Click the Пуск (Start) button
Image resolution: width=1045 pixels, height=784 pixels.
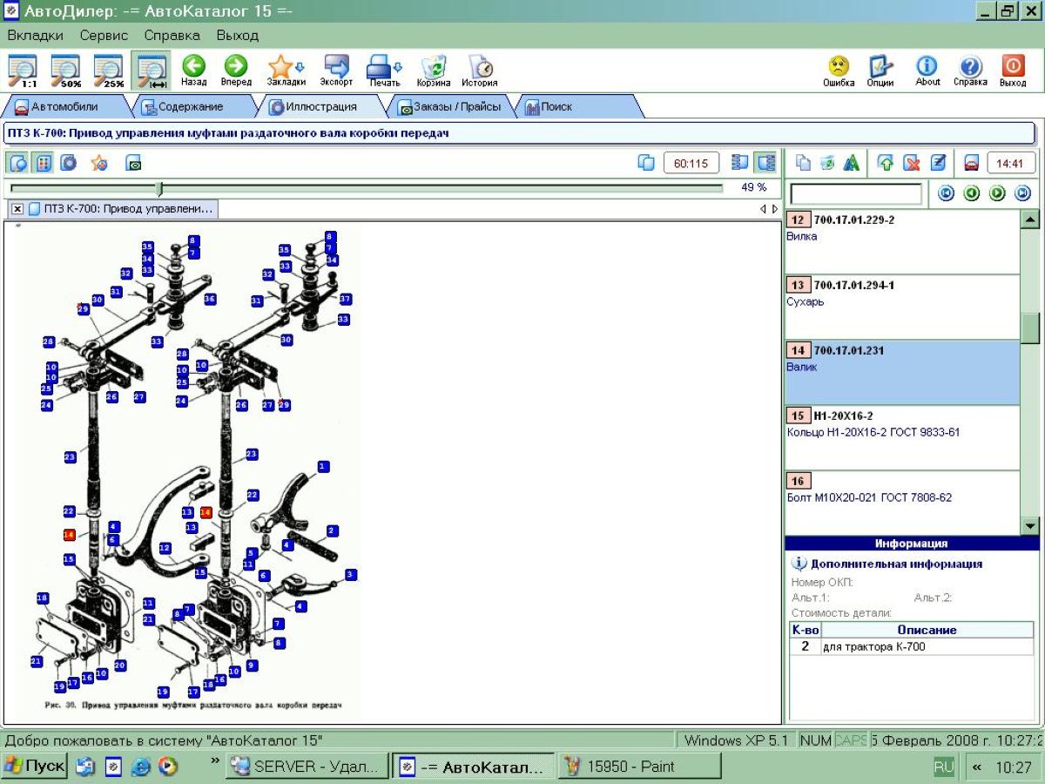(35, 767)
